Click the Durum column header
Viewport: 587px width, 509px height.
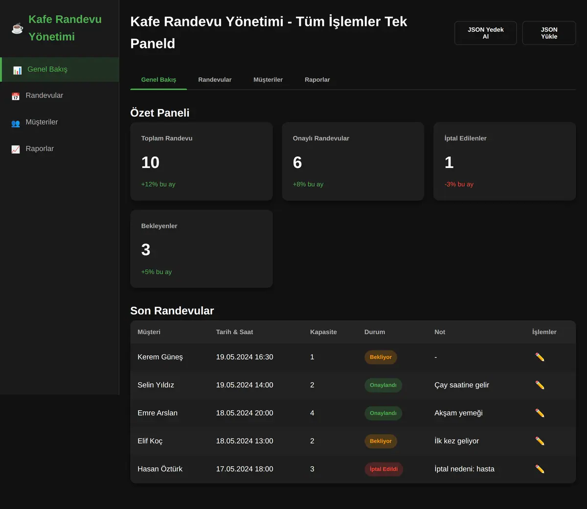[375, 332]
